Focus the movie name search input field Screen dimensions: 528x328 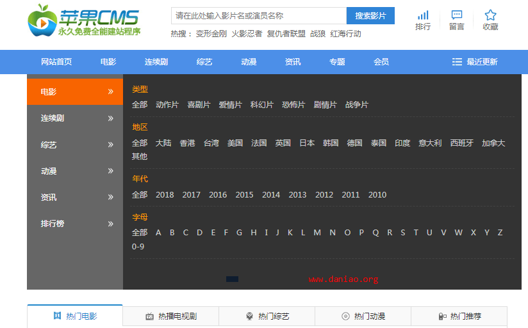click(x=259, y=16)
